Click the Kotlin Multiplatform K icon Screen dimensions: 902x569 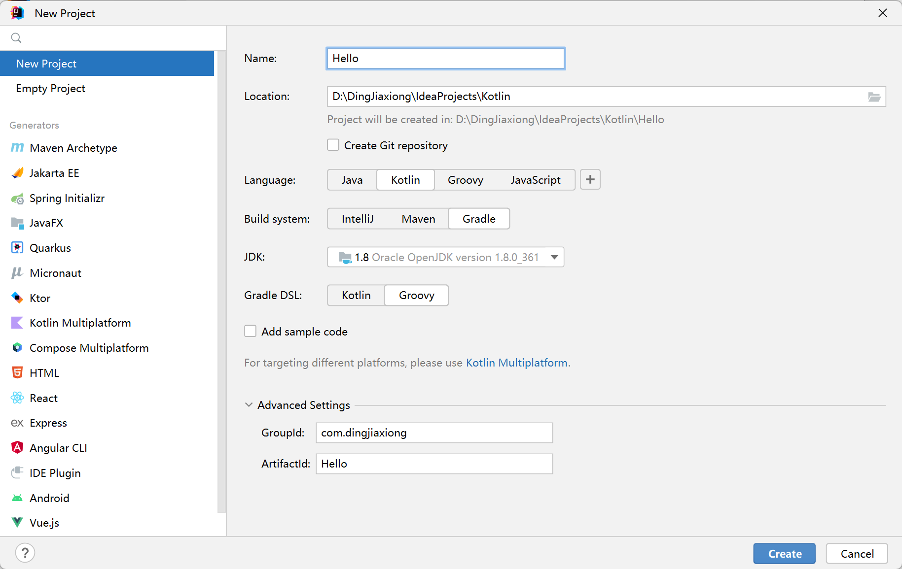click(x=17, y=323)
